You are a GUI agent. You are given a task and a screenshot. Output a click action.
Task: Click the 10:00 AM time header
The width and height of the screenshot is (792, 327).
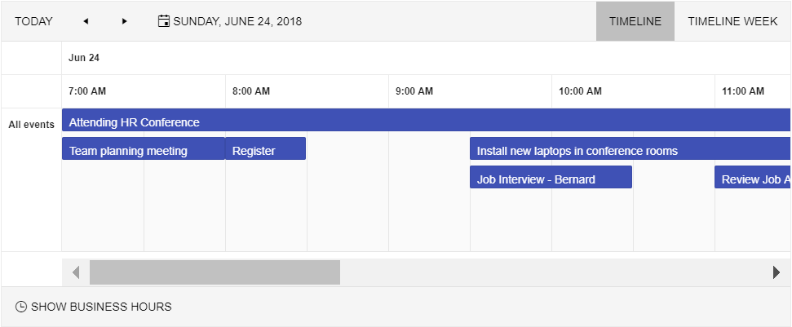pos(633,91)
